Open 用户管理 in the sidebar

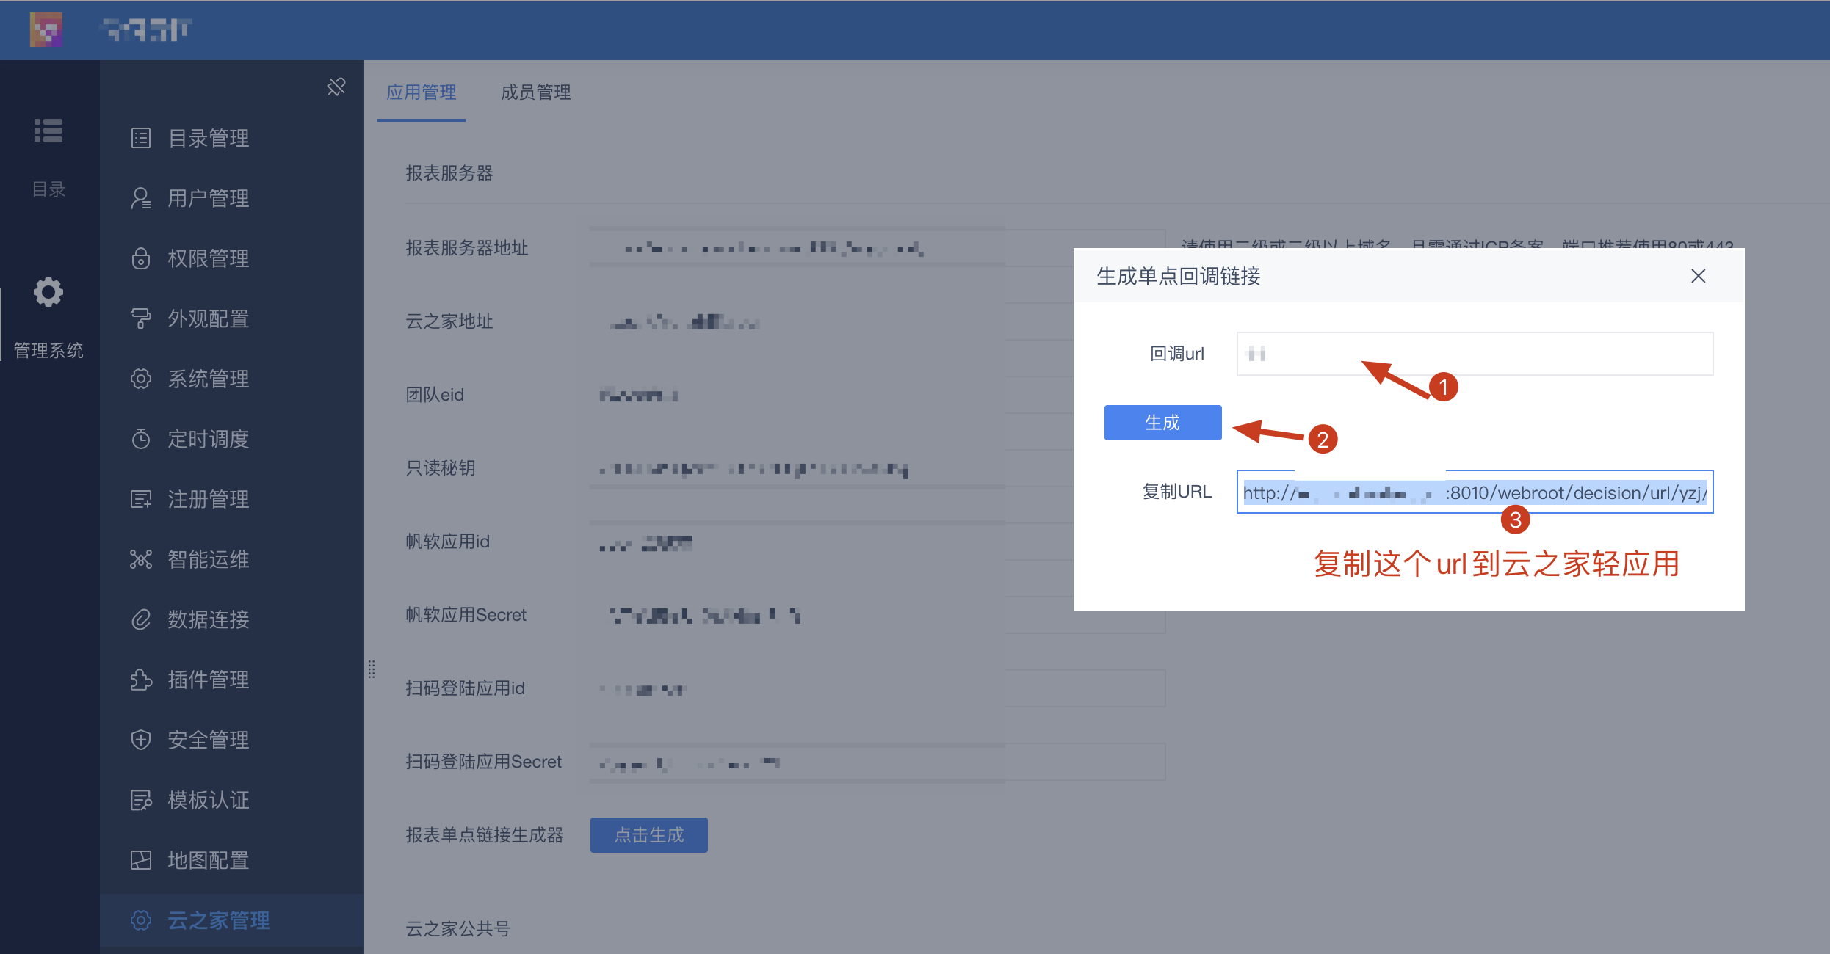pyautogui.click(x=209, y=198)
